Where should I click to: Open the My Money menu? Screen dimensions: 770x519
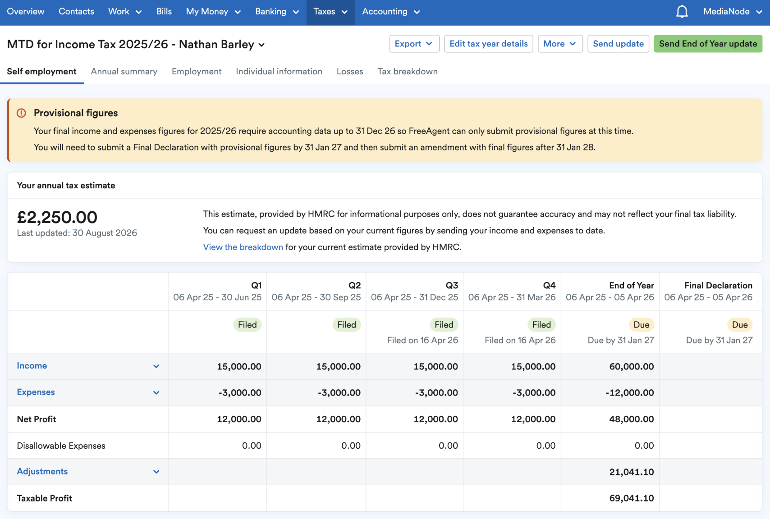click(213, 12)
